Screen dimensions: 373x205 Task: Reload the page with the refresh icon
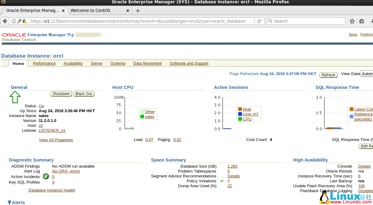(260, 21)
